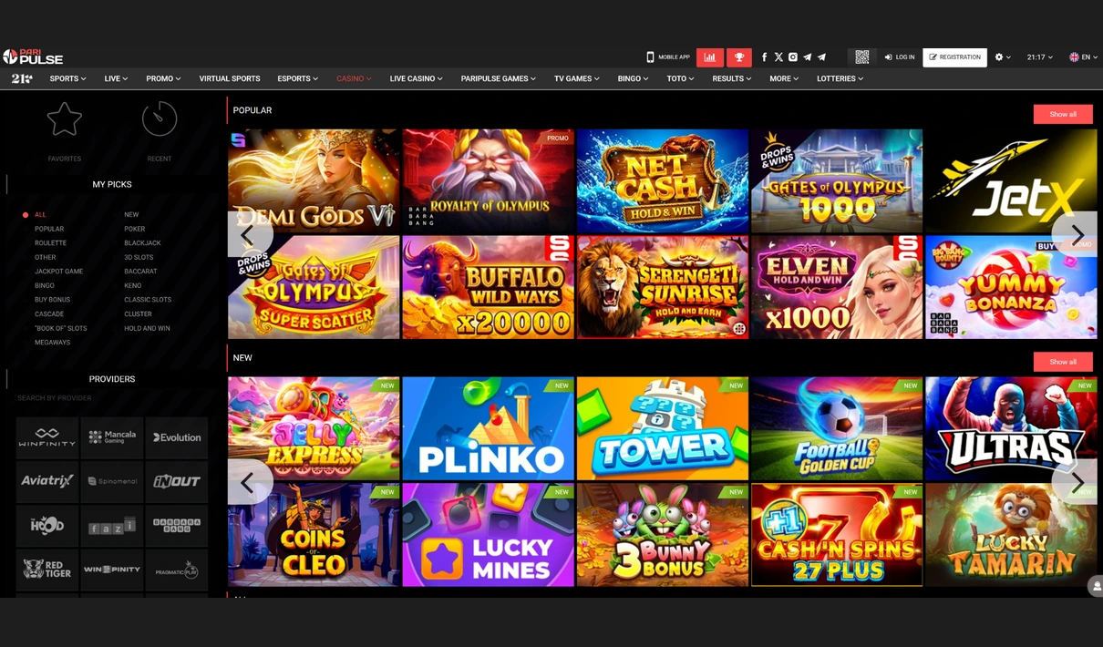Select the Aviatrix provider
1103x647 pixels.
tap(47, 481)
